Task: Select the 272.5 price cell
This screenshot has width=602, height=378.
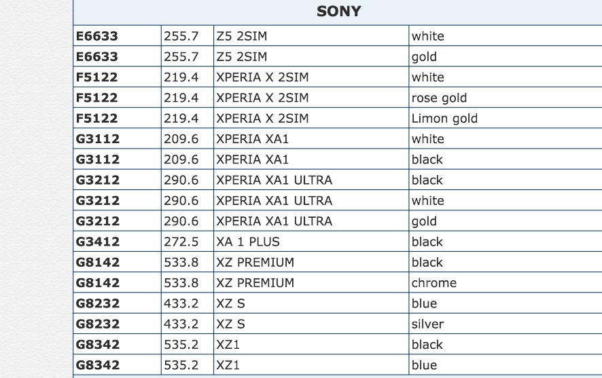Action: [x=181, y=242]
